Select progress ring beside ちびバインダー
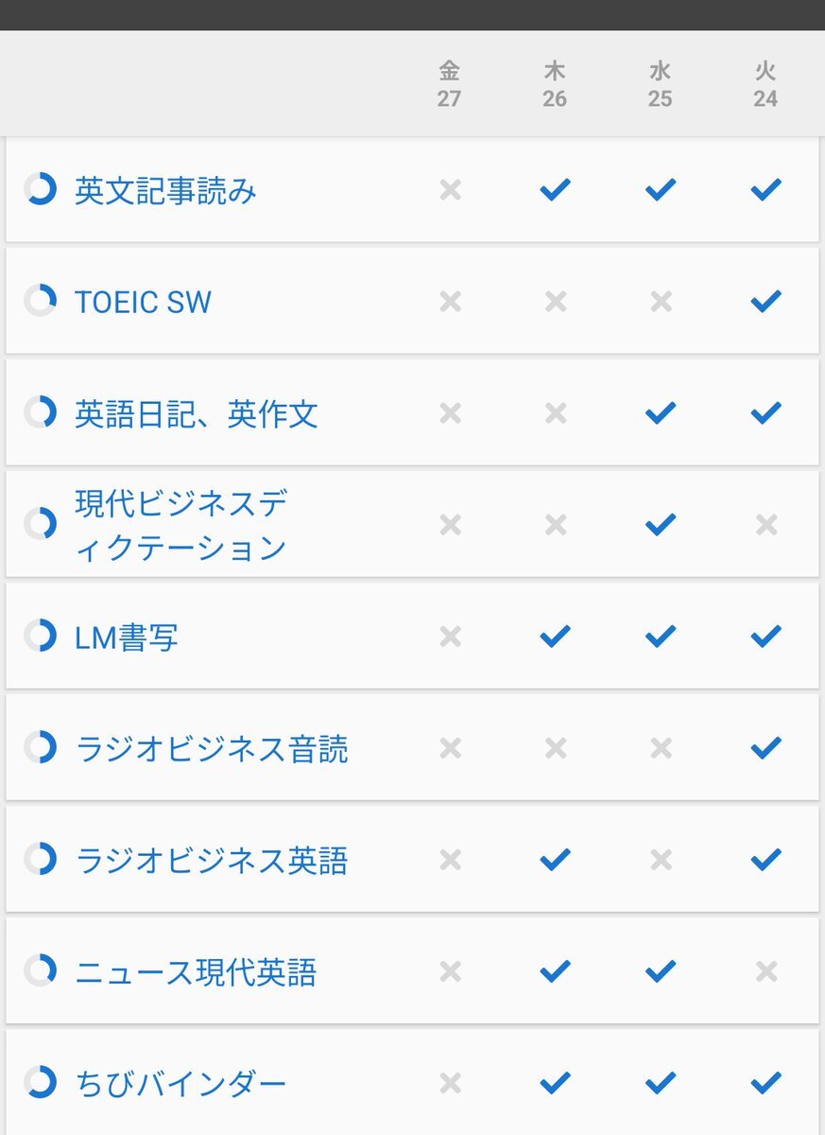This screenshot has width=825, height=1135. pos(41,1082)
